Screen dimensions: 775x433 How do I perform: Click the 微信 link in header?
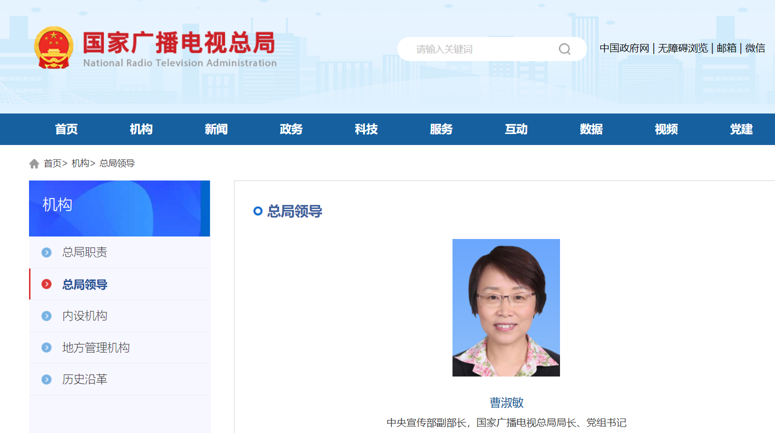pos(755,48)
